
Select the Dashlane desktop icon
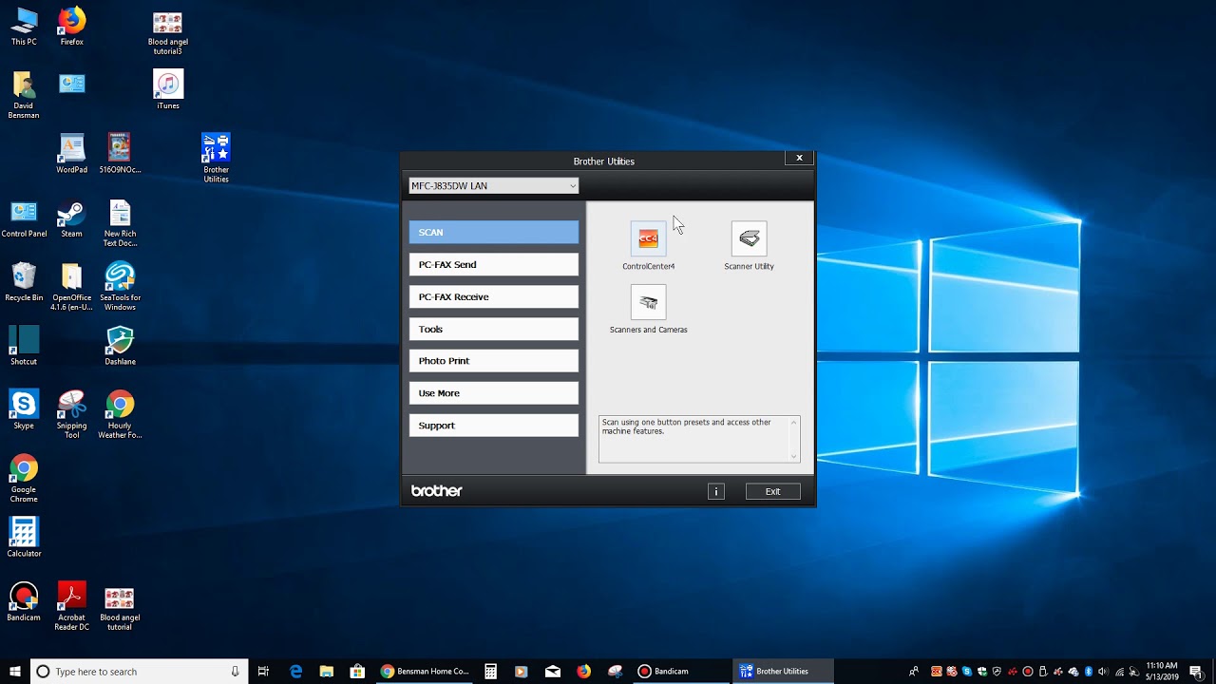click(120, 346)
